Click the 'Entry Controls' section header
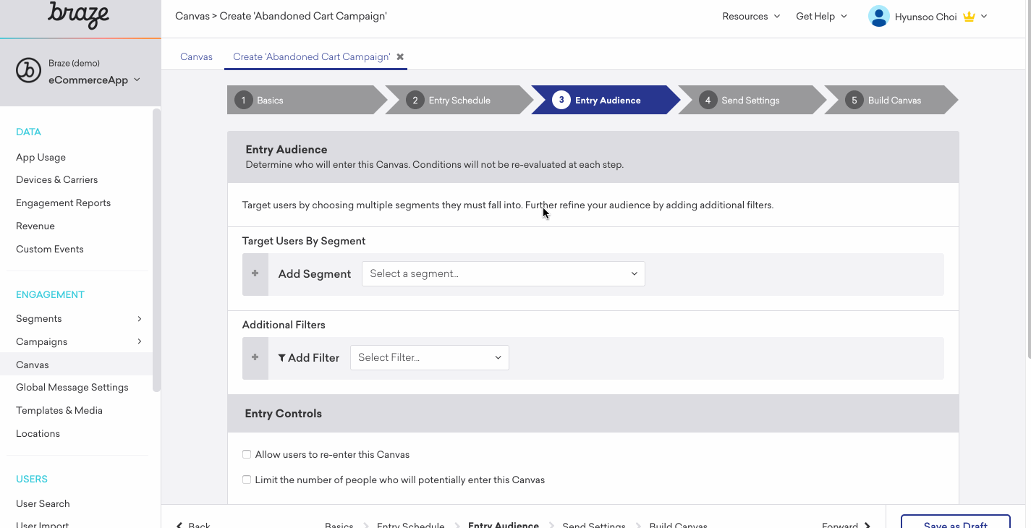 click(593, 414)
